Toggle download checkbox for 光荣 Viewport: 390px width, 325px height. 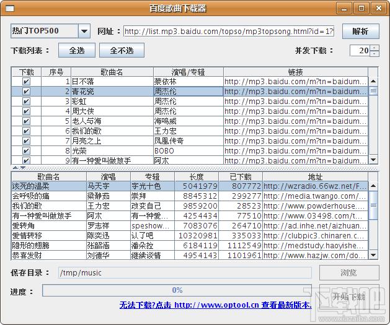26,151
